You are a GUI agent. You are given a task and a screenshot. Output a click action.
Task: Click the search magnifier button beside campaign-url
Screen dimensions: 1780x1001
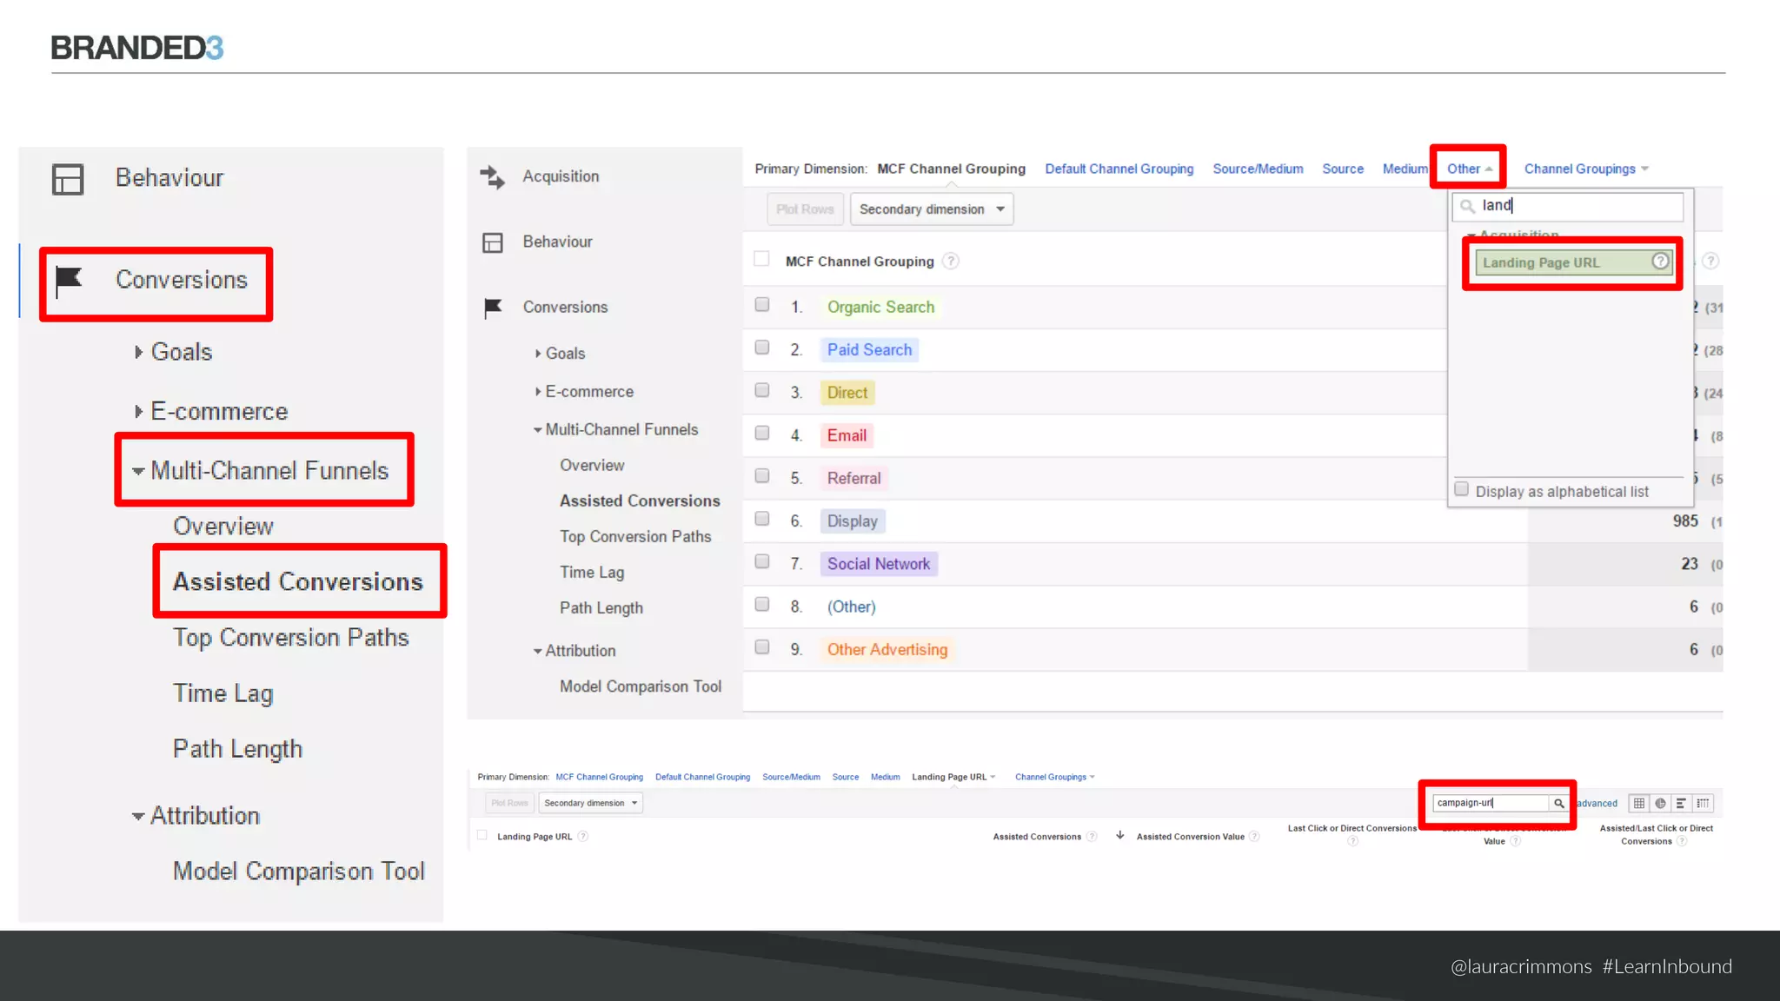tap(1558, 803)
